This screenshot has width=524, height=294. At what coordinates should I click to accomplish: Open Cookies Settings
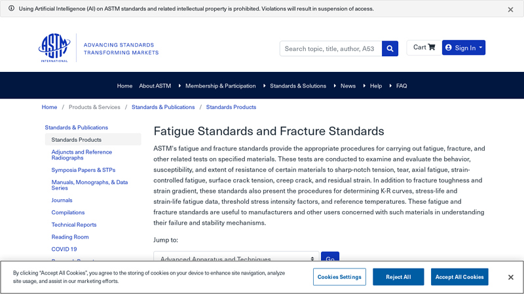coord(339,276)
